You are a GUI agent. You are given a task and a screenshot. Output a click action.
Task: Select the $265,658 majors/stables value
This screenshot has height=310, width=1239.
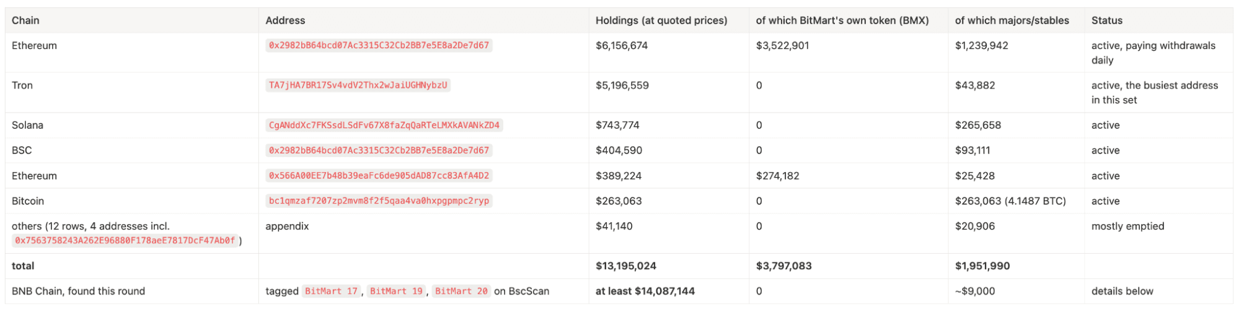click(x=978, y=125)
